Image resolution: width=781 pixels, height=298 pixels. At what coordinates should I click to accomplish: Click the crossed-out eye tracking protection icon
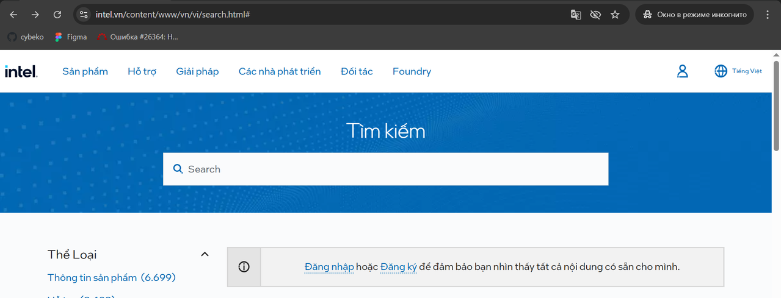click(595, 15)
